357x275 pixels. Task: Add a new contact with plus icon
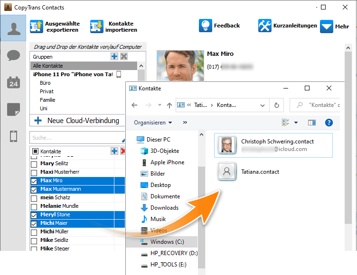click(x=114, y=151)
